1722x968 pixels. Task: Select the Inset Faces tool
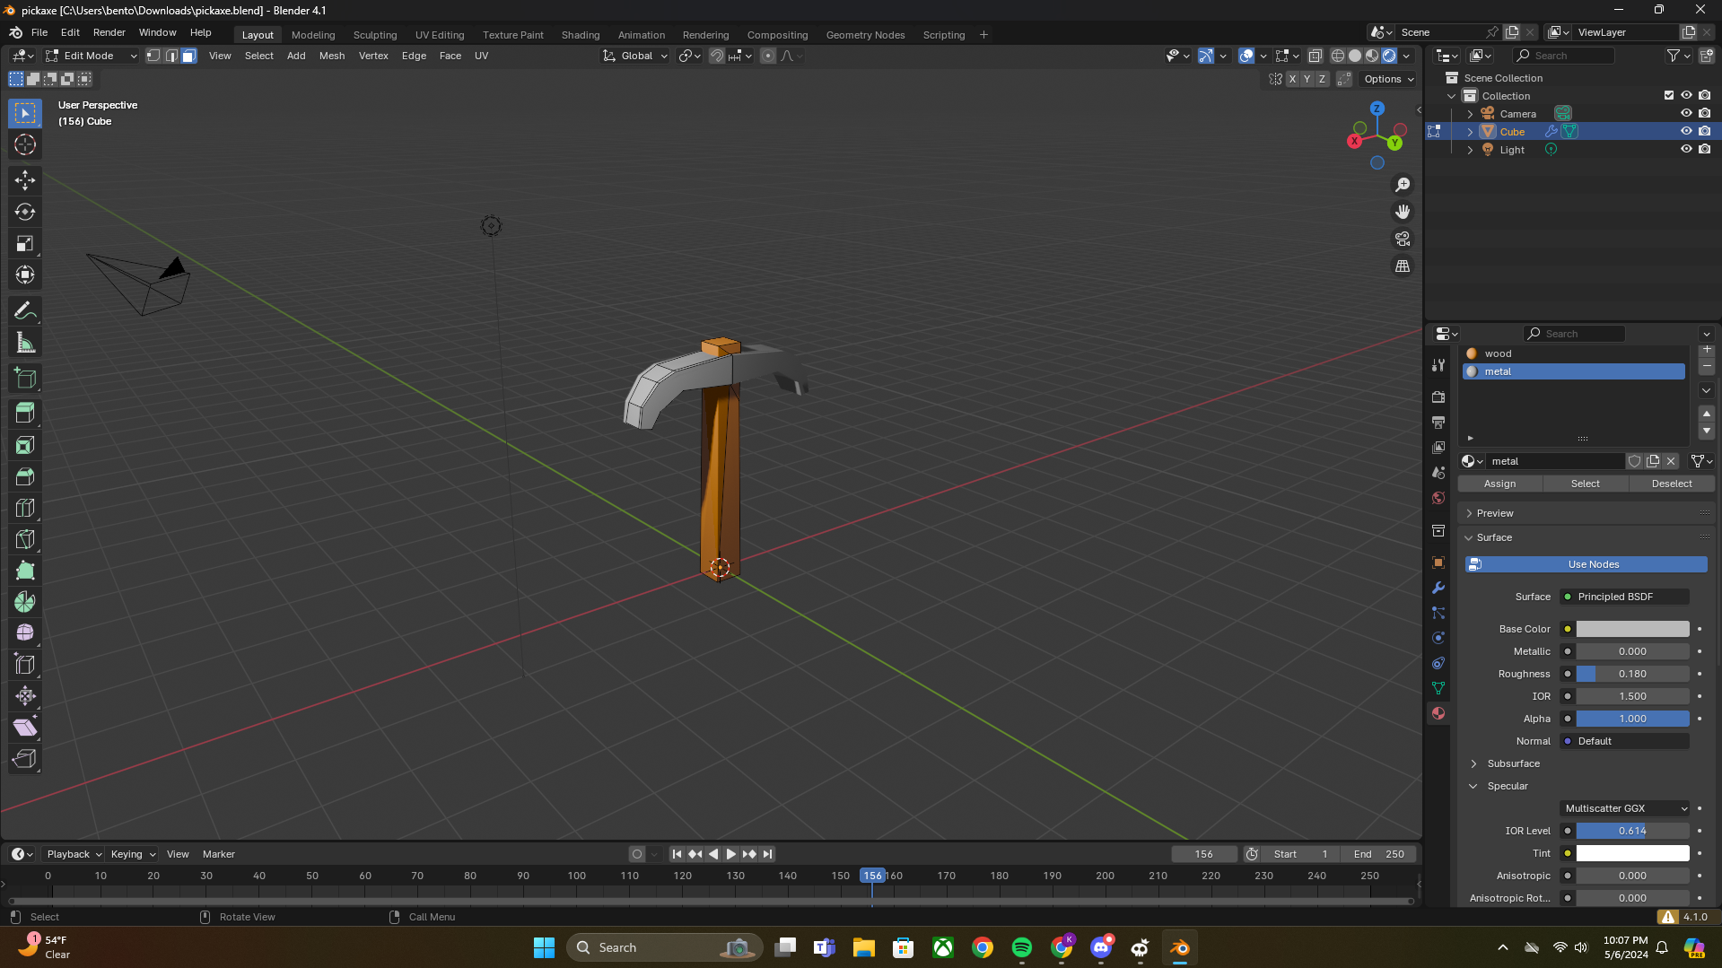(25, 445)
